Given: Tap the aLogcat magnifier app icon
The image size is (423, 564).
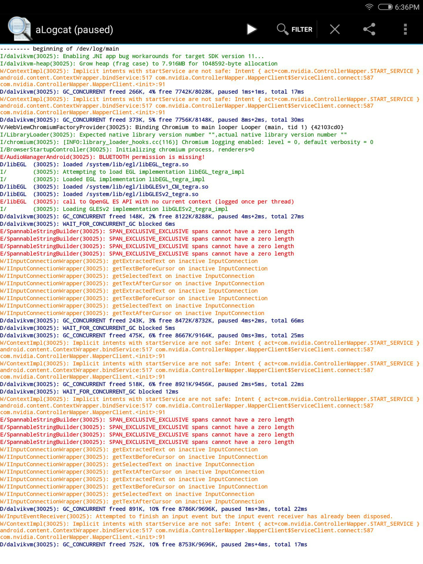Looking at the screenshot, I should point(20,28).
